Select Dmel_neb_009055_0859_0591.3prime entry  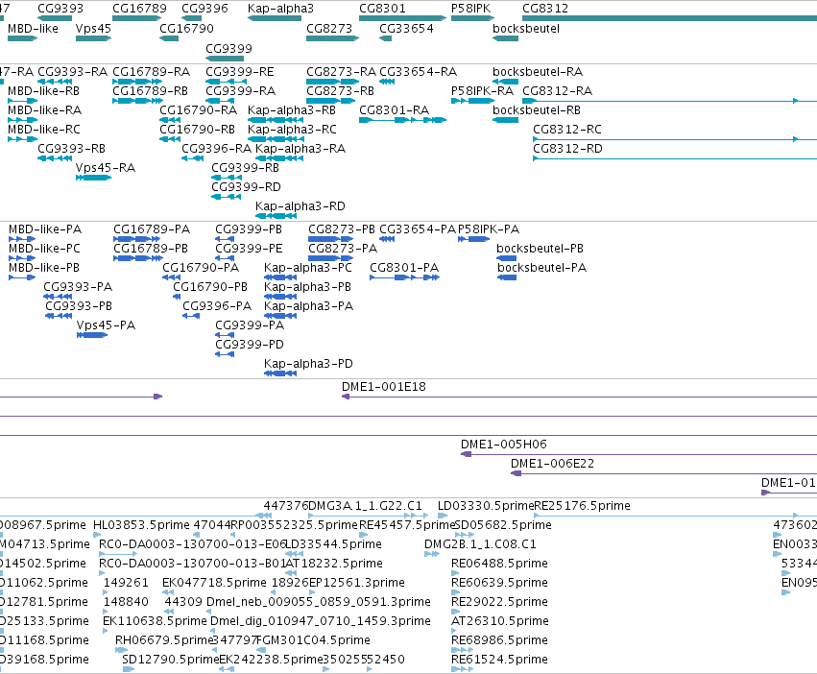coord(319,602)
